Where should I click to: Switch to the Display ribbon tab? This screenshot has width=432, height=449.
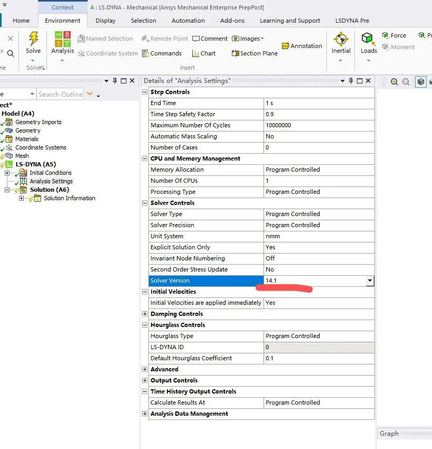tap(106, 21)
